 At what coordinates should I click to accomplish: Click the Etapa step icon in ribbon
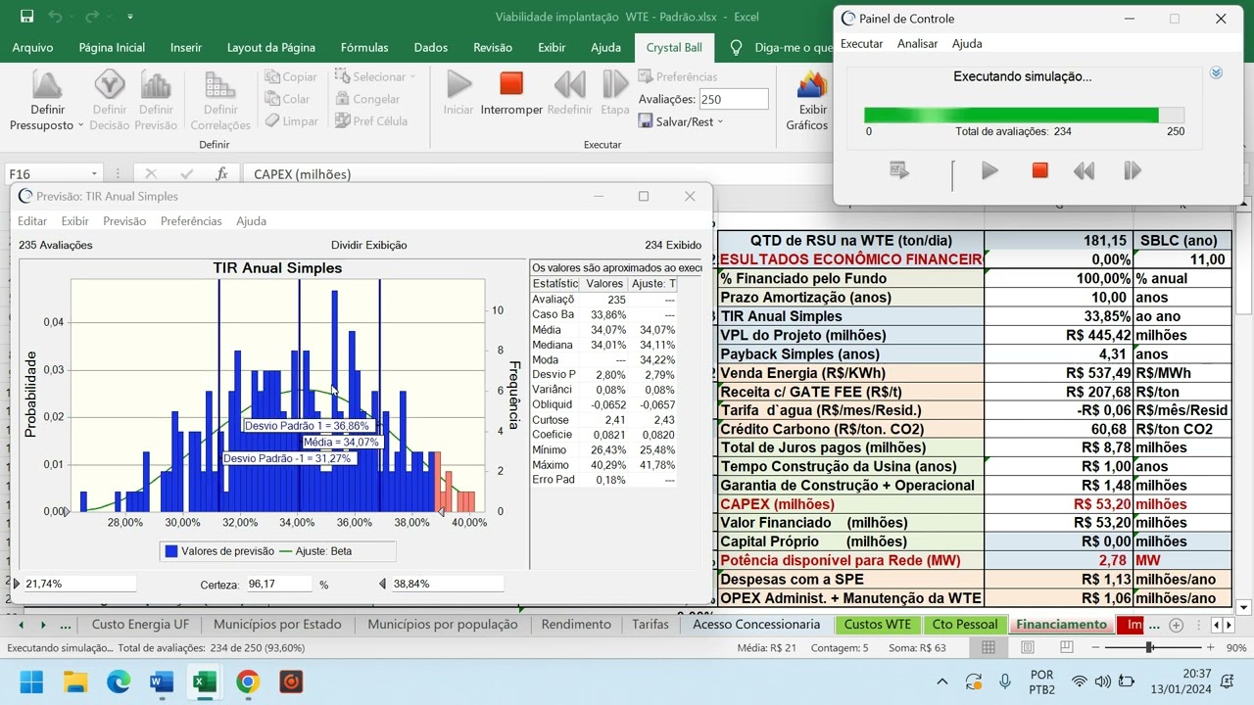pos(615,84)
